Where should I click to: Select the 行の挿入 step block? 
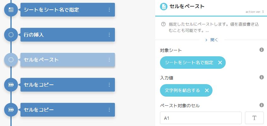(63, 35)
